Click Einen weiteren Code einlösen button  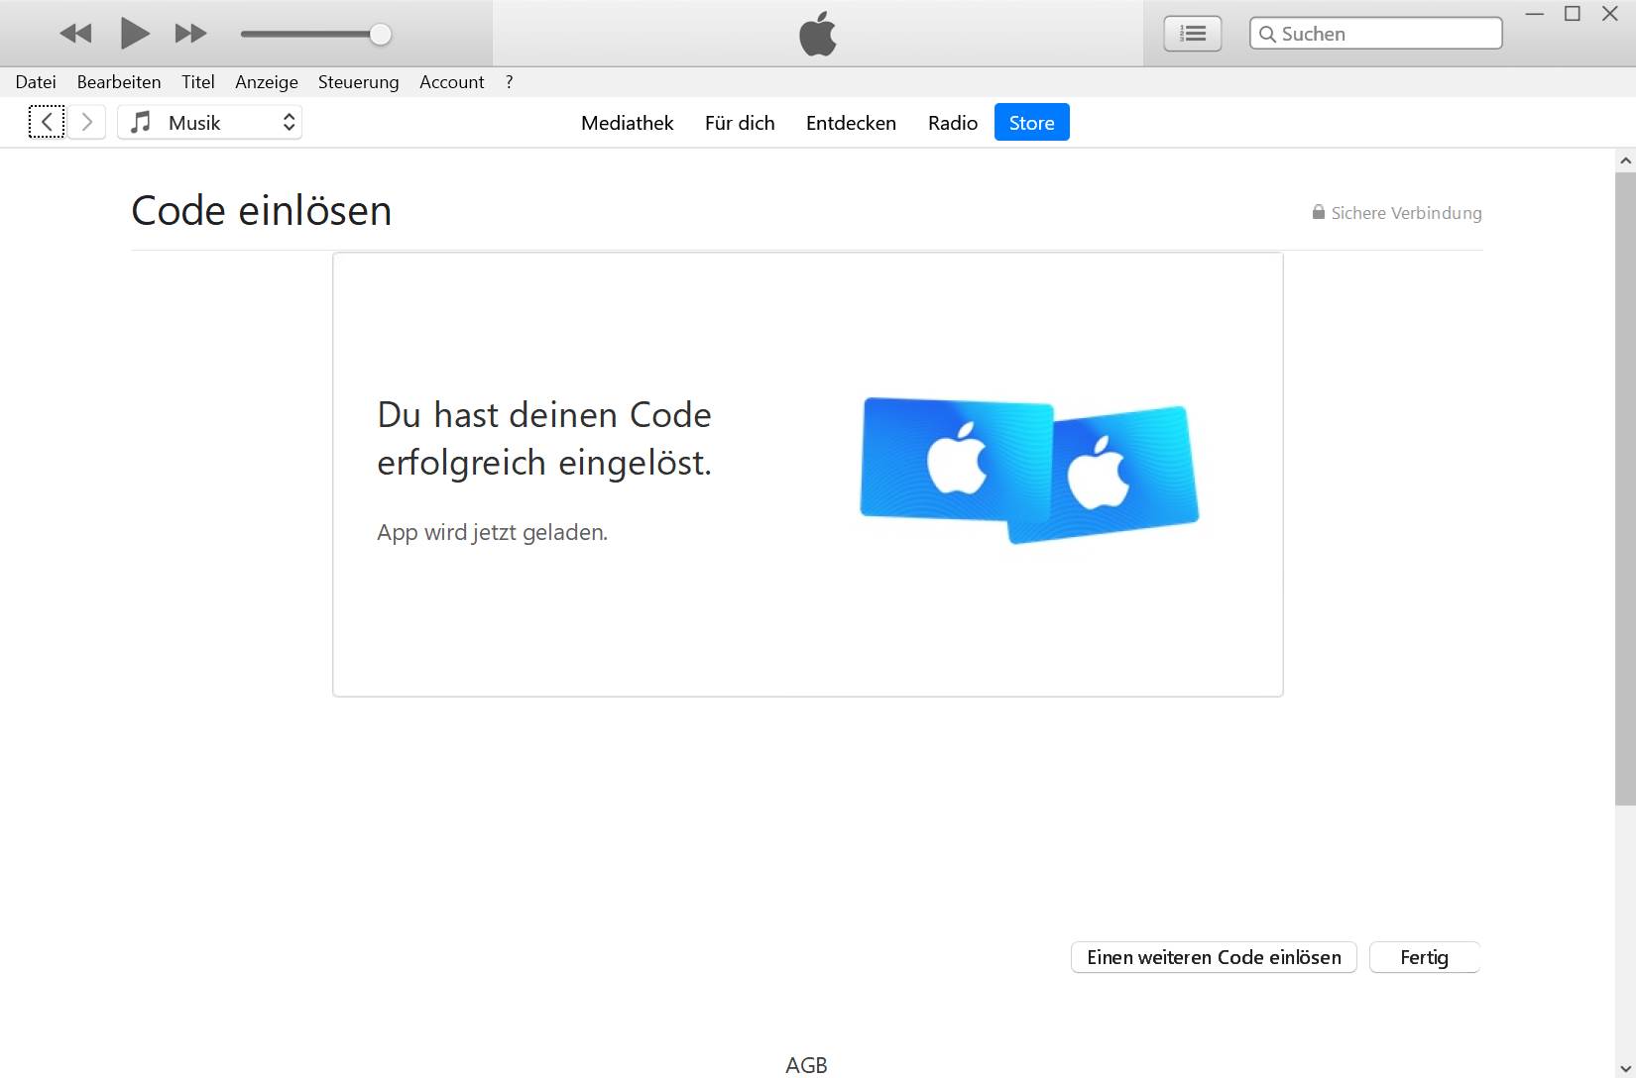point(1214,957)
